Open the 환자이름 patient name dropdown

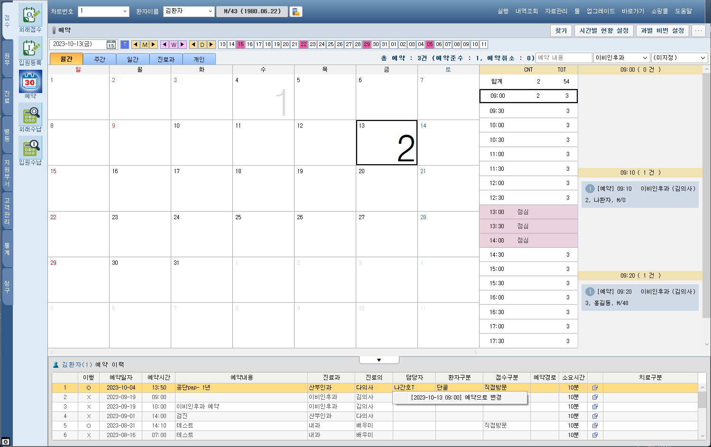210,11
